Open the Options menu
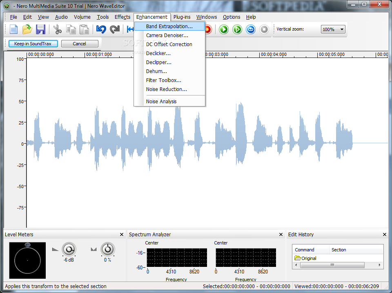Image resolution: width=392 pixels, height=293 pixels. 232,17
